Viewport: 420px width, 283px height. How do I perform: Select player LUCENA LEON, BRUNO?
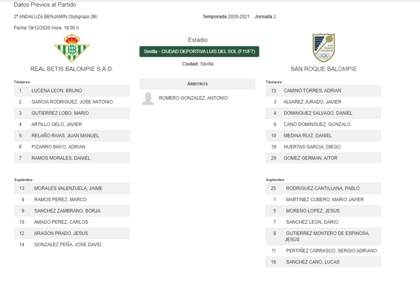(x=72, y=91)
